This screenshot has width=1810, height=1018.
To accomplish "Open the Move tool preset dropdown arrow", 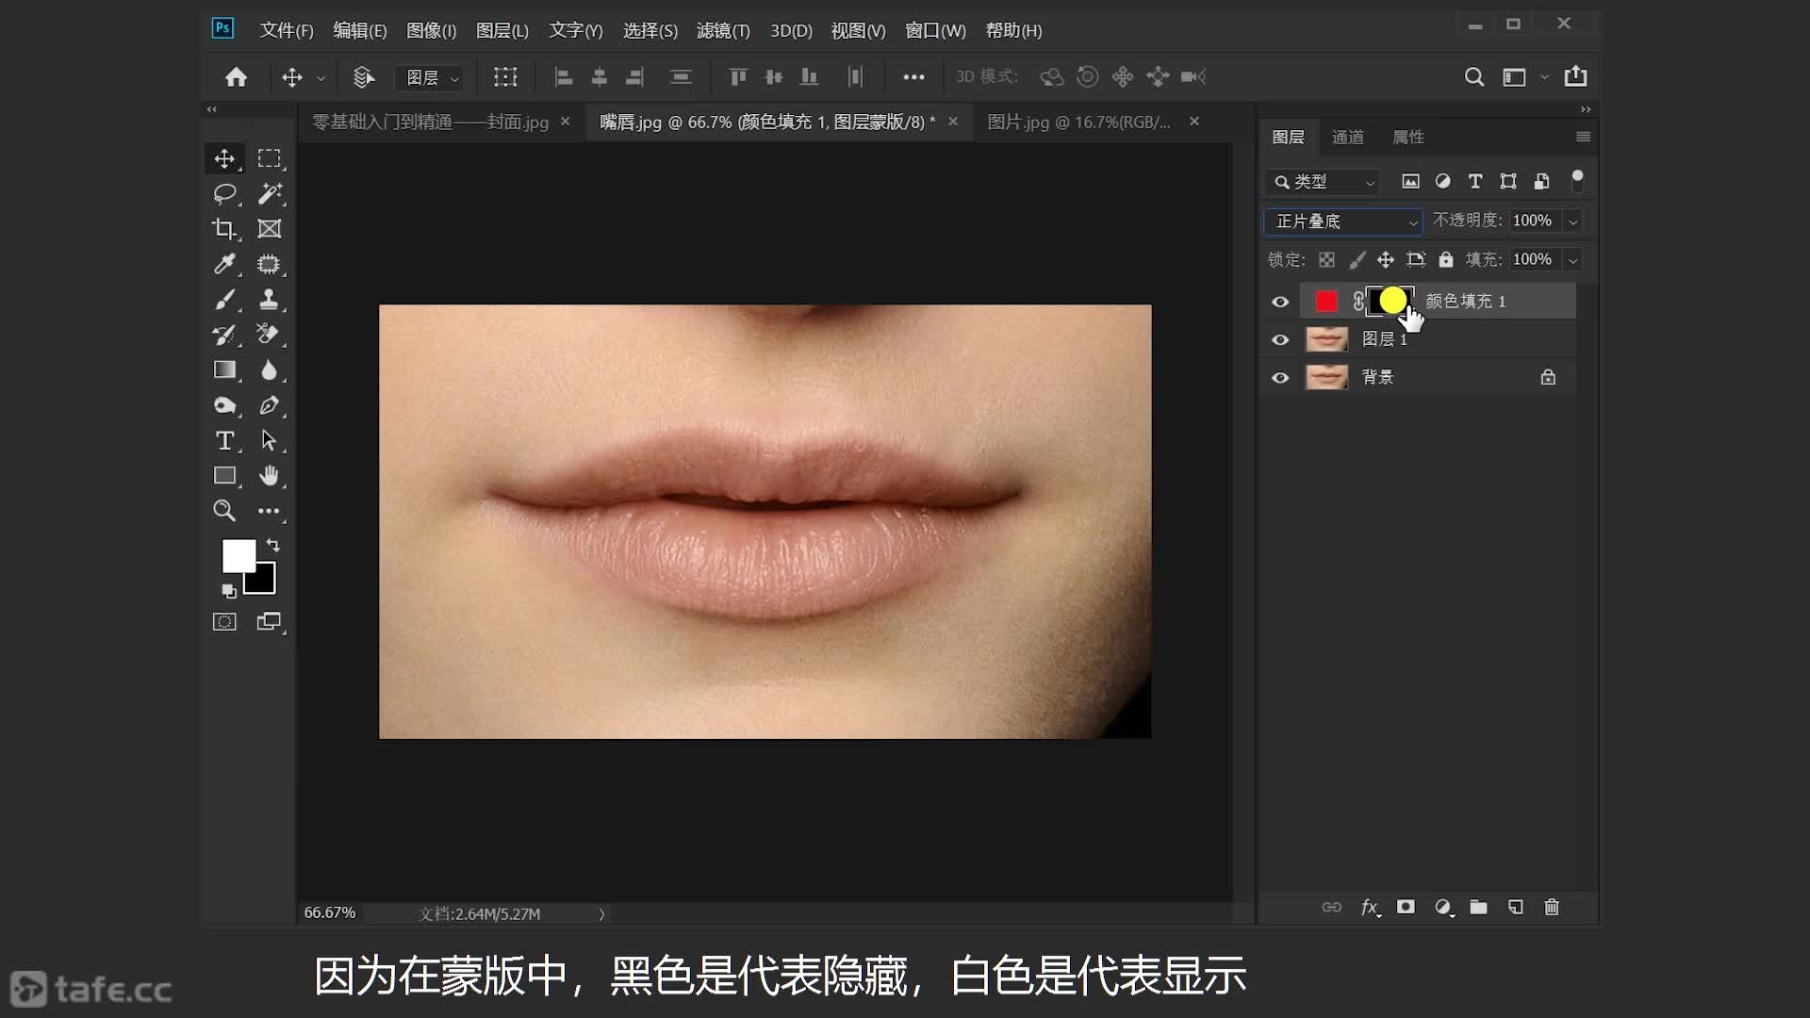I will [321, 78].
